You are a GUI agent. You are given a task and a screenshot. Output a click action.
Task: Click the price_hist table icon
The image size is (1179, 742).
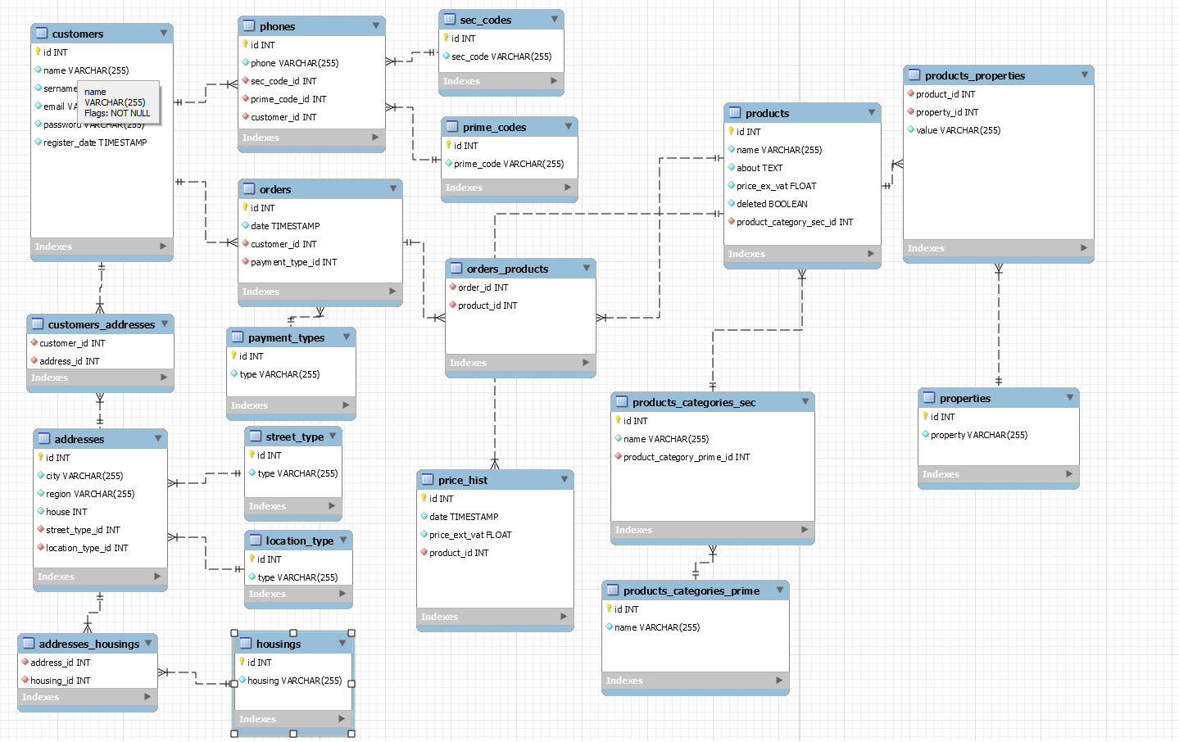coord(428,479)
